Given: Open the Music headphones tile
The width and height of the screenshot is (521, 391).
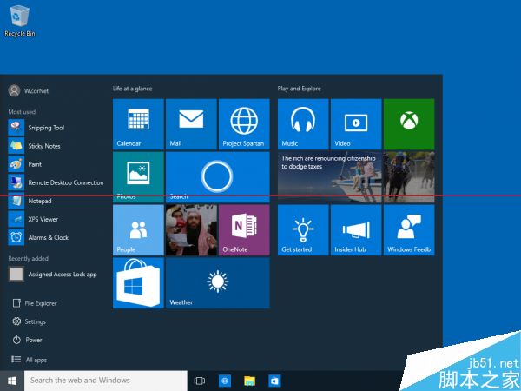Looking at the screenshot, I should click(x=303, y=124).
